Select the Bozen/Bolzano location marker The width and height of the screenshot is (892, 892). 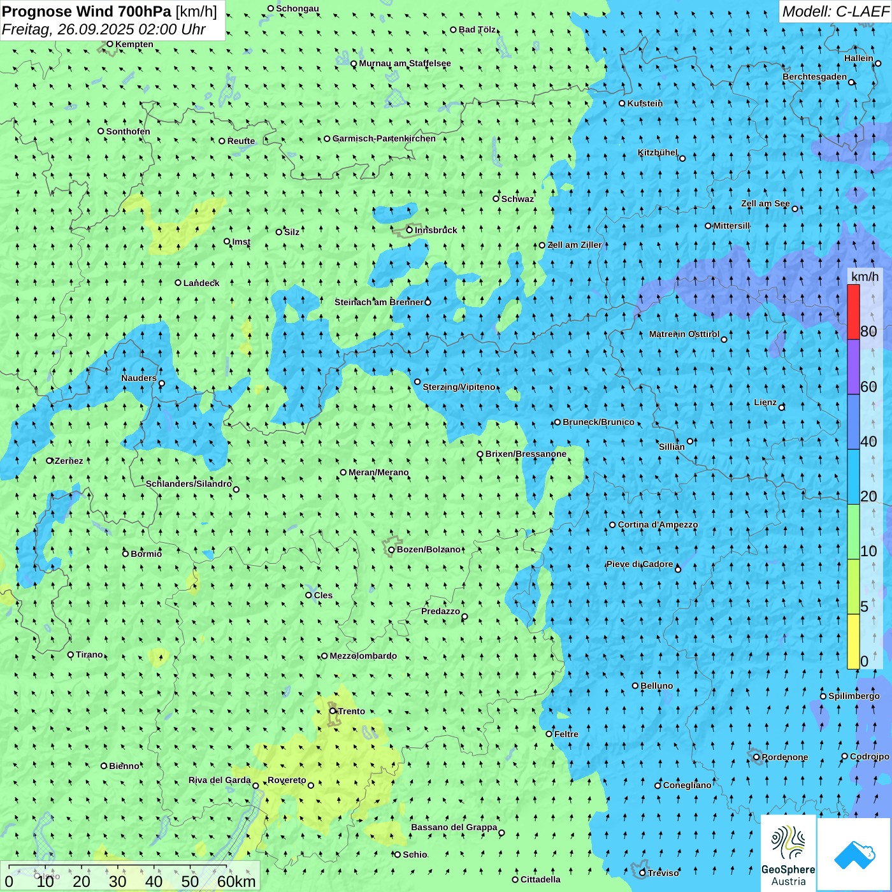coord(391,550)
